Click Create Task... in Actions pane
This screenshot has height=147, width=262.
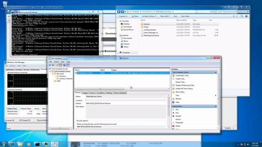point(181,79)
